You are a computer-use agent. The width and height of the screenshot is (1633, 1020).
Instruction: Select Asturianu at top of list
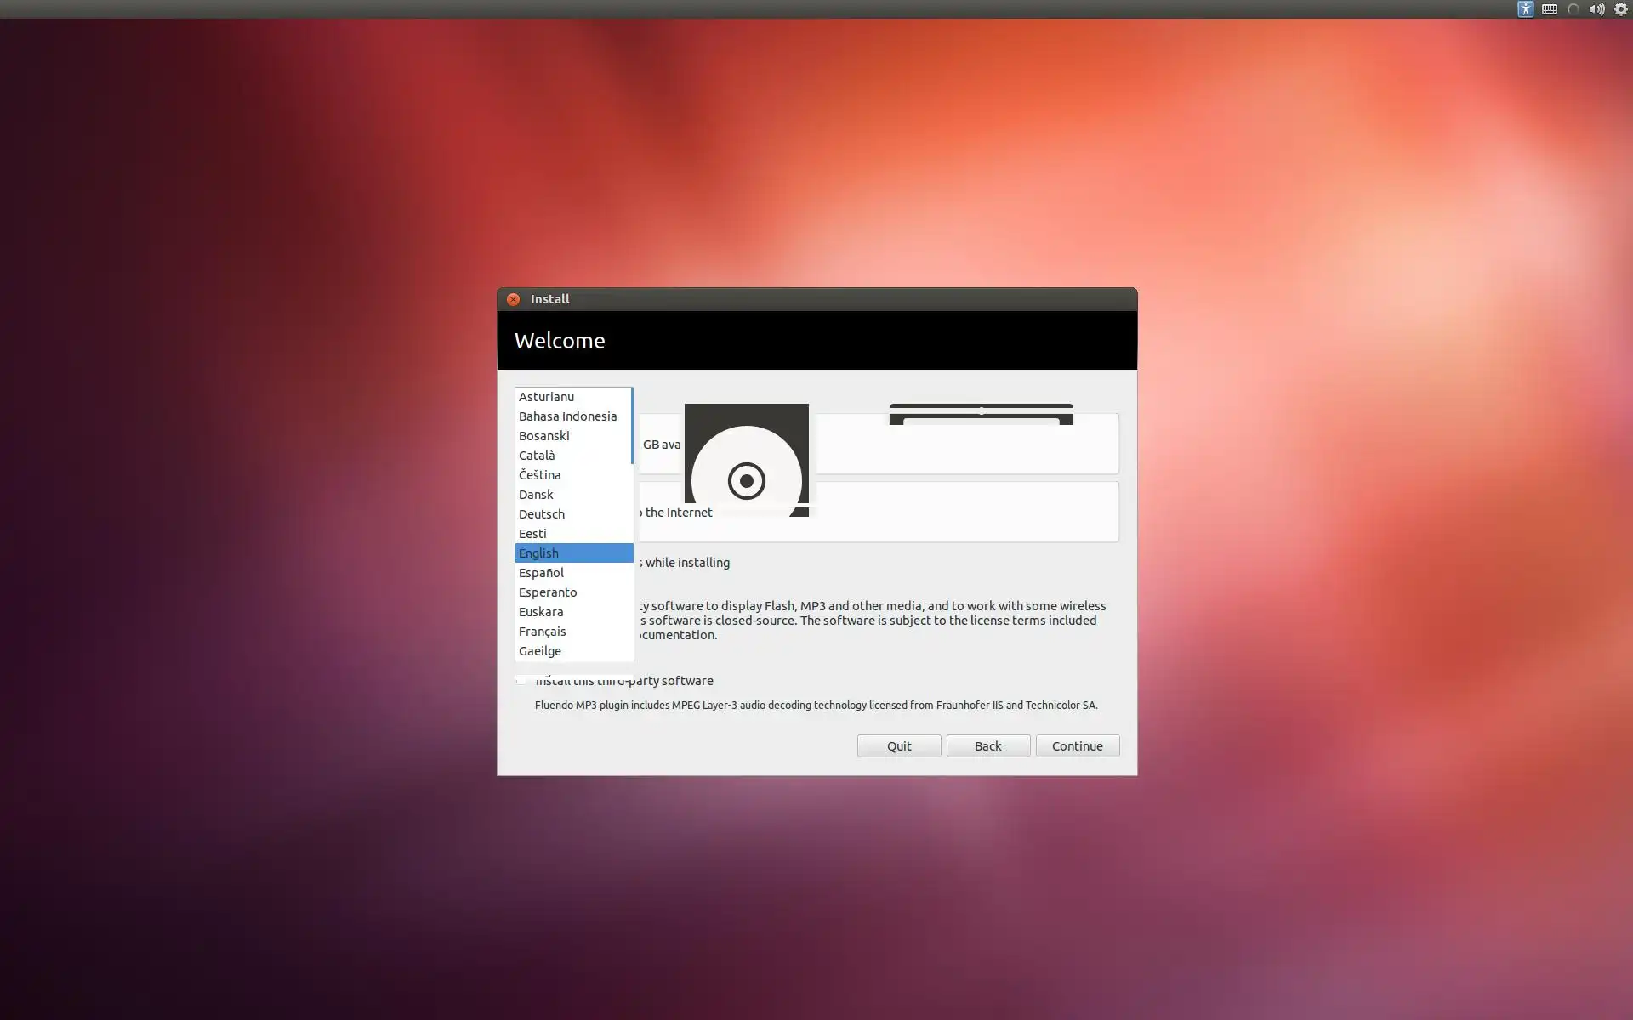coord(546,397)
